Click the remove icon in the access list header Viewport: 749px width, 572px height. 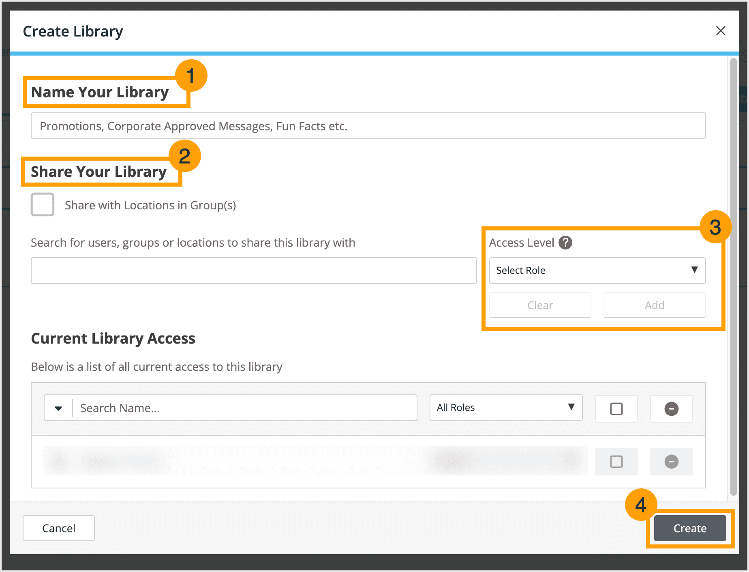click(x=671, y=409)
